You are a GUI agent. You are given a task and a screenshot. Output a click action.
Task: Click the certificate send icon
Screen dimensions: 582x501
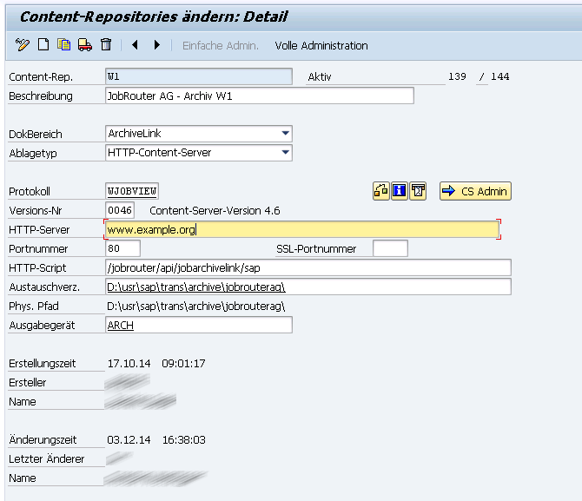point(419,191)
